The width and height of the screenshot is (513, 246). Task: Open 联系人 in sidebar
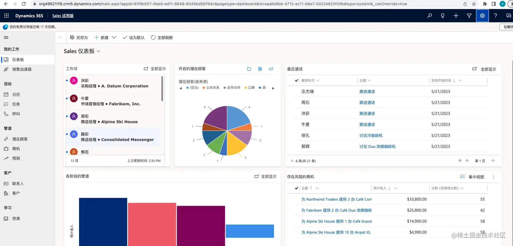click(x=27, y=184)
